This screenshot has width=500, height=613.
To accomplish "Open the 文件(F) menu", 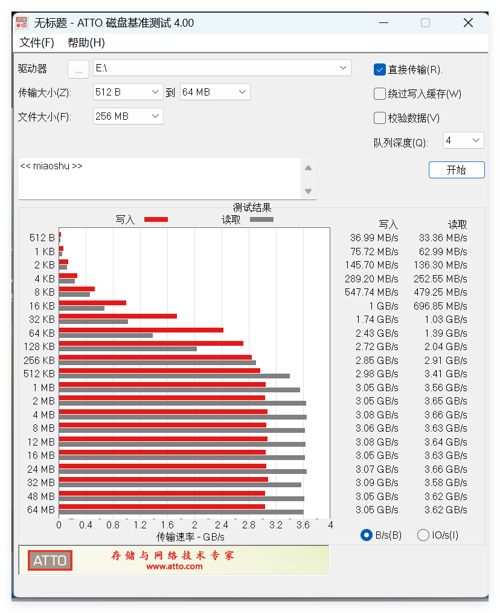I will tap(37, 42).
